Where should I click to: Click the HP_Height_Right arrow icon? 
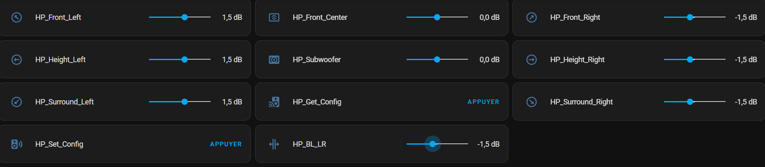pos(532,60)
